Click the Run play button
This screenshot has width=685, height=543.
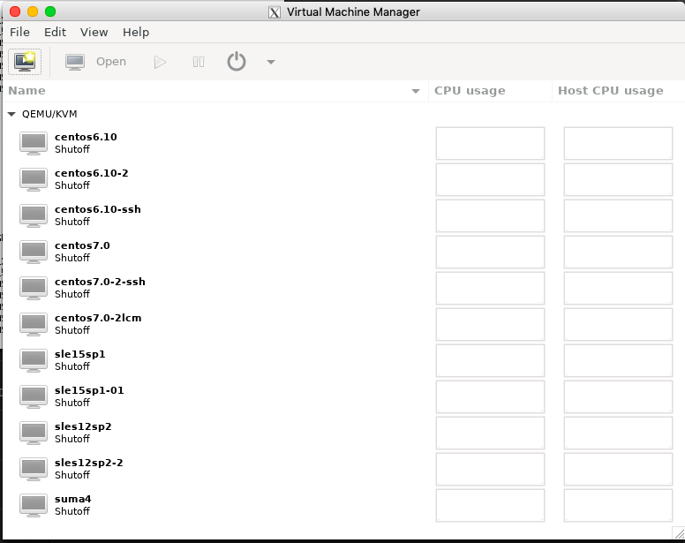coord(160,62)
